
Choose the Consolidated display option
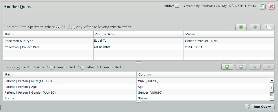[51, 67]
